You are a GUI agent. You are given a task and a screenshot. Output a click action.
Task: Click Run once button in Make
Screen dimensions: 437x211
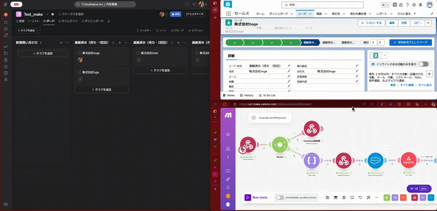point(257,198)
